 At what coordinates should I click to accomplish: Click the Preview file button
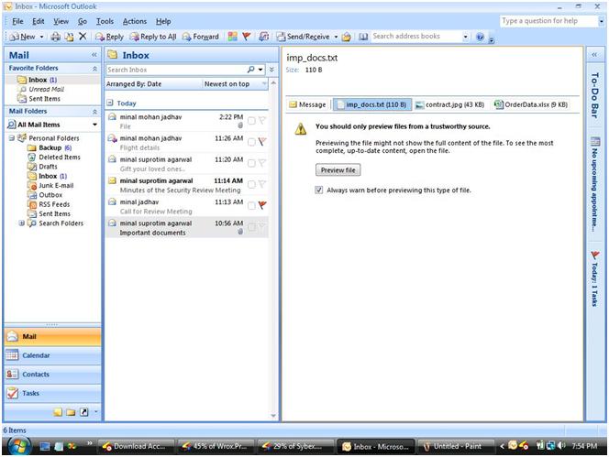pyautogui.click(x=338, y=170)
